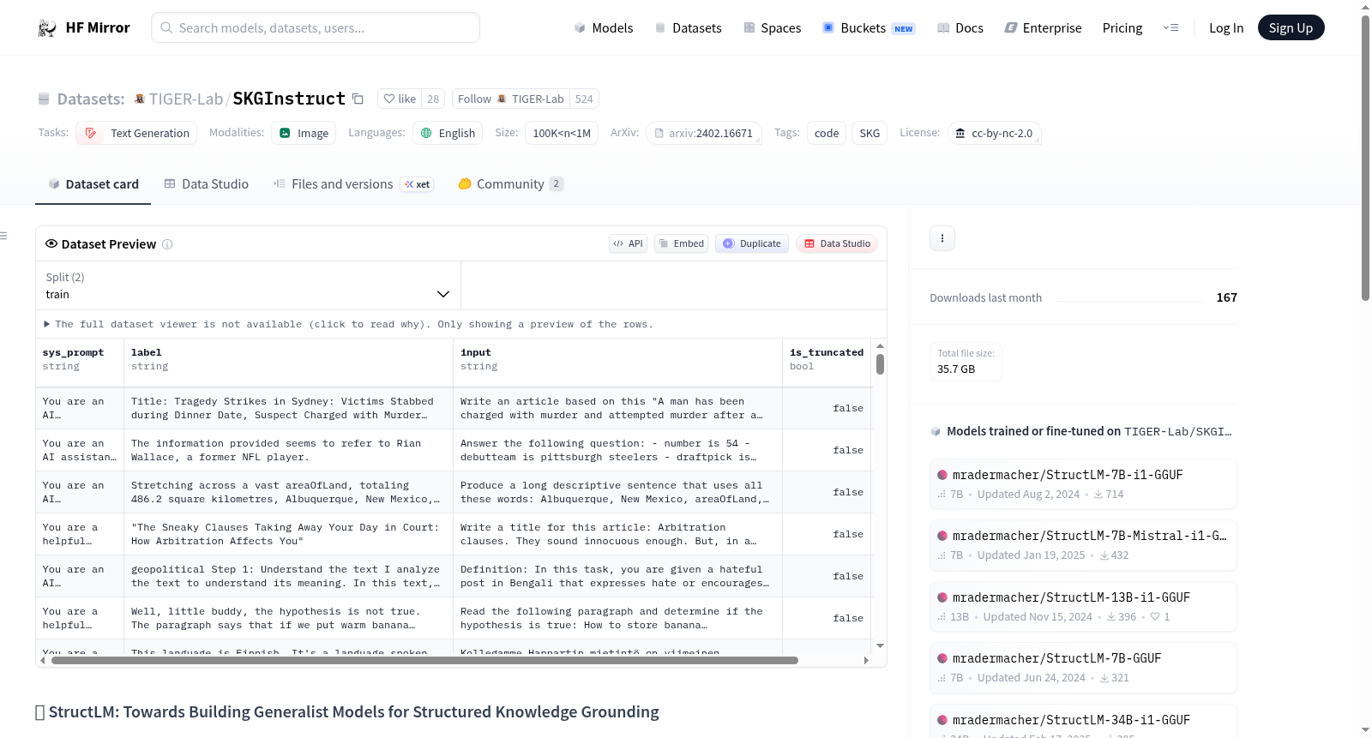The image size is (1372, 738).
Task: Open Models in the top navigation
Action: point(604,28)
